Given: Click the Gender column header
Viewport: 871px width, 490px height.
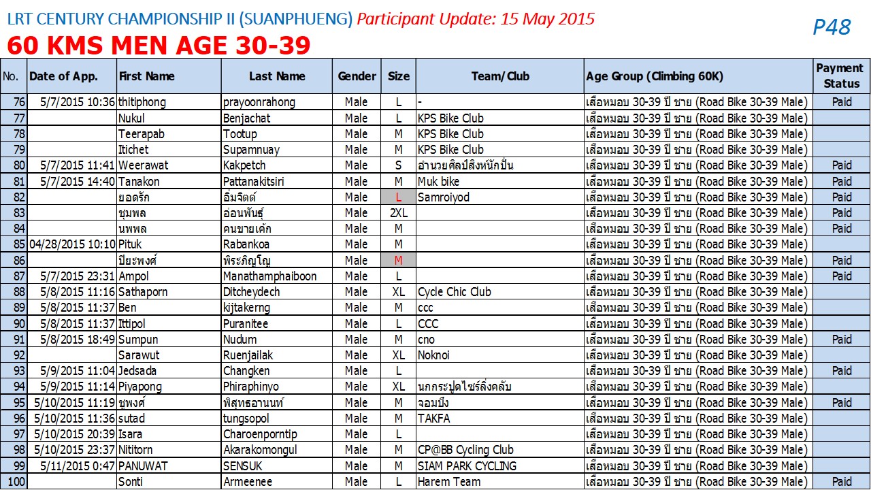Looking at the screenshot, I should (x=357, y=76).
